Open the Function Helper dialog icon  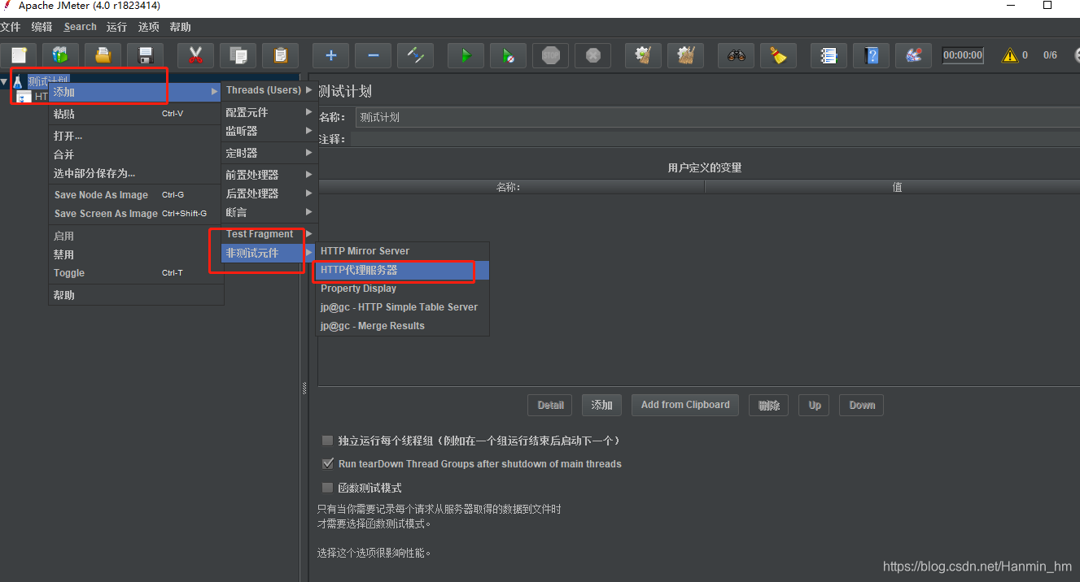point(829,56)
